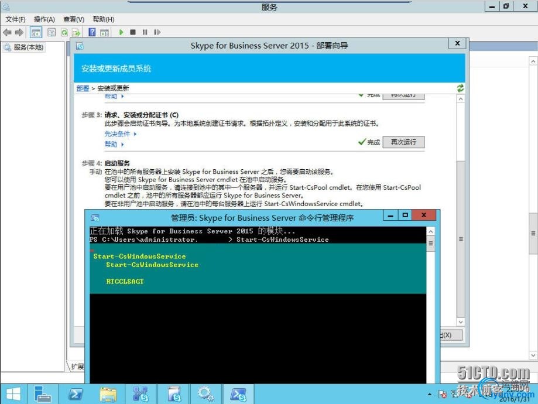Click deployment wizard title bar icon
The height and width of the screenshot is (404, 538).
click(x=80, y=46)
